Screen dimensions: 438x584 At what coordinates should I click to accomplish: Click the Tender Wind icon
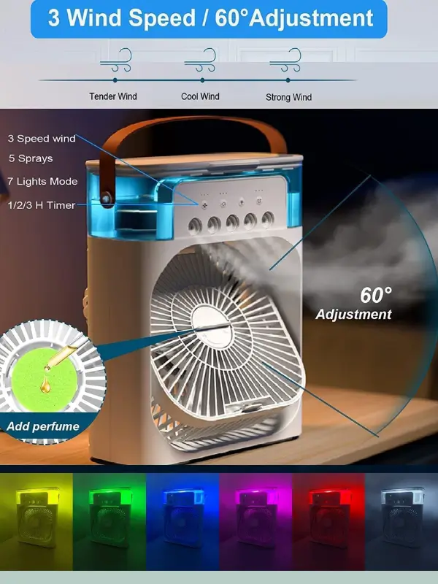click(x=116, y=60)
